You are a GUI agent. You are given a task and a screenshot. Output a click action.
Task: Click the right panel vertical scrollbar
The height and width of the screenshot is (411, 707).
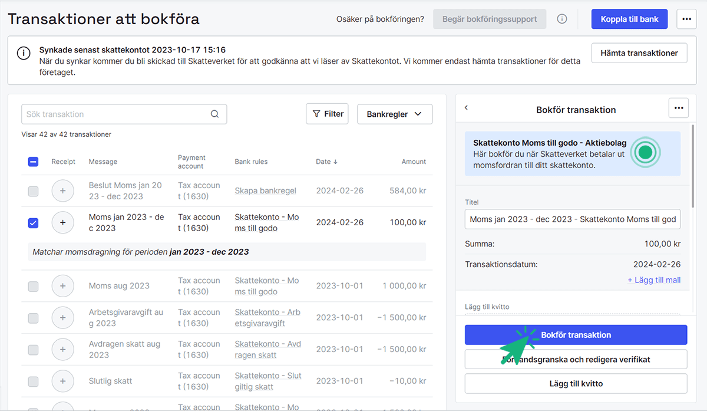[693, 165]
